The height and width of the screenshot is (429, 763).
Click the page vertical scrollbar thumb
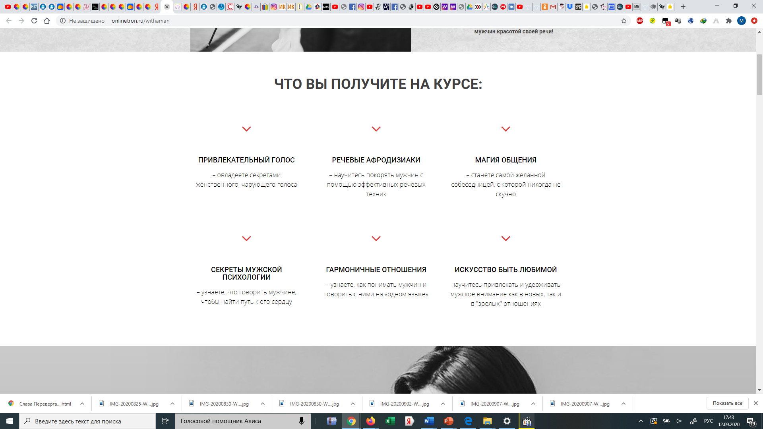coord(759,75)
